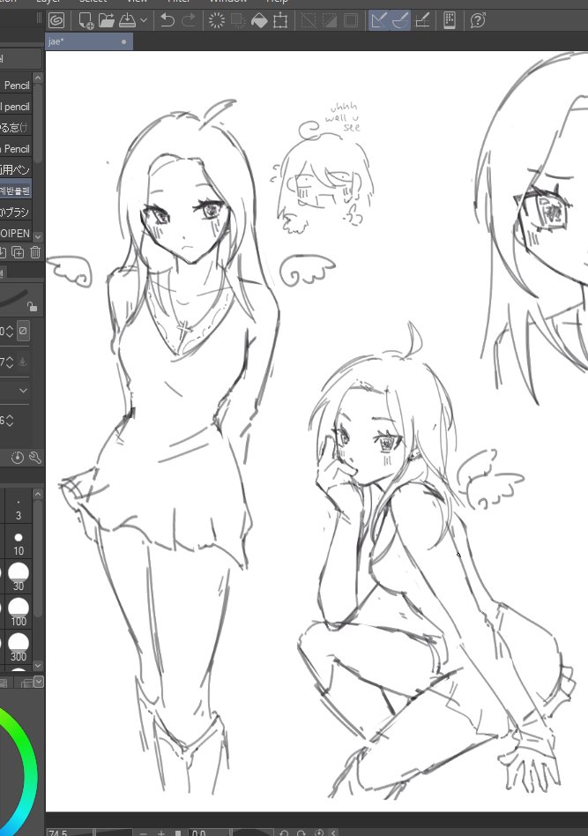This screenshot has height=836, width=588.
Task: Click the zoom percentage field 74.5
Action: [68, 832]
